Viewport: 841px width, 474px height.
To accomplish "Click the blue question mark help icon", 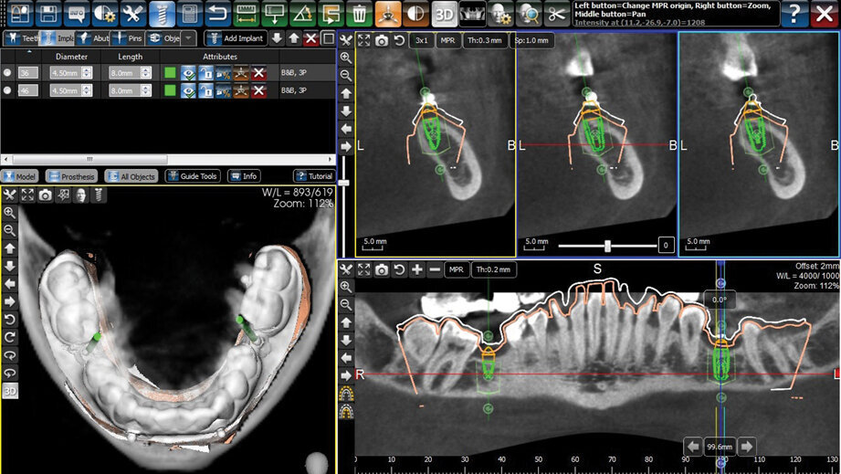I will point(797,14).
